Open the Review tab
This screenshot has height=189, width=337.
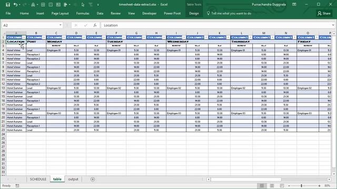click(x=116, y=13)
